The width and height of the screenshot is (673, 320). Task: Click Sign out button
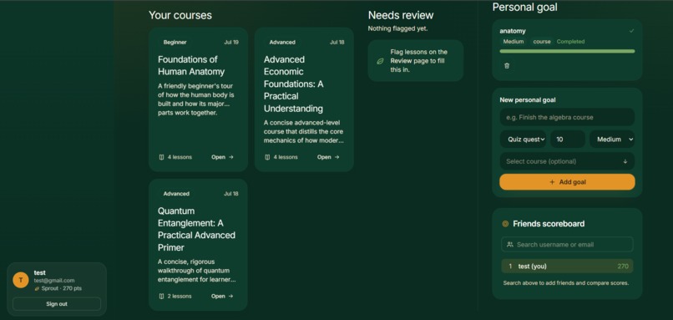coord(57,303)
